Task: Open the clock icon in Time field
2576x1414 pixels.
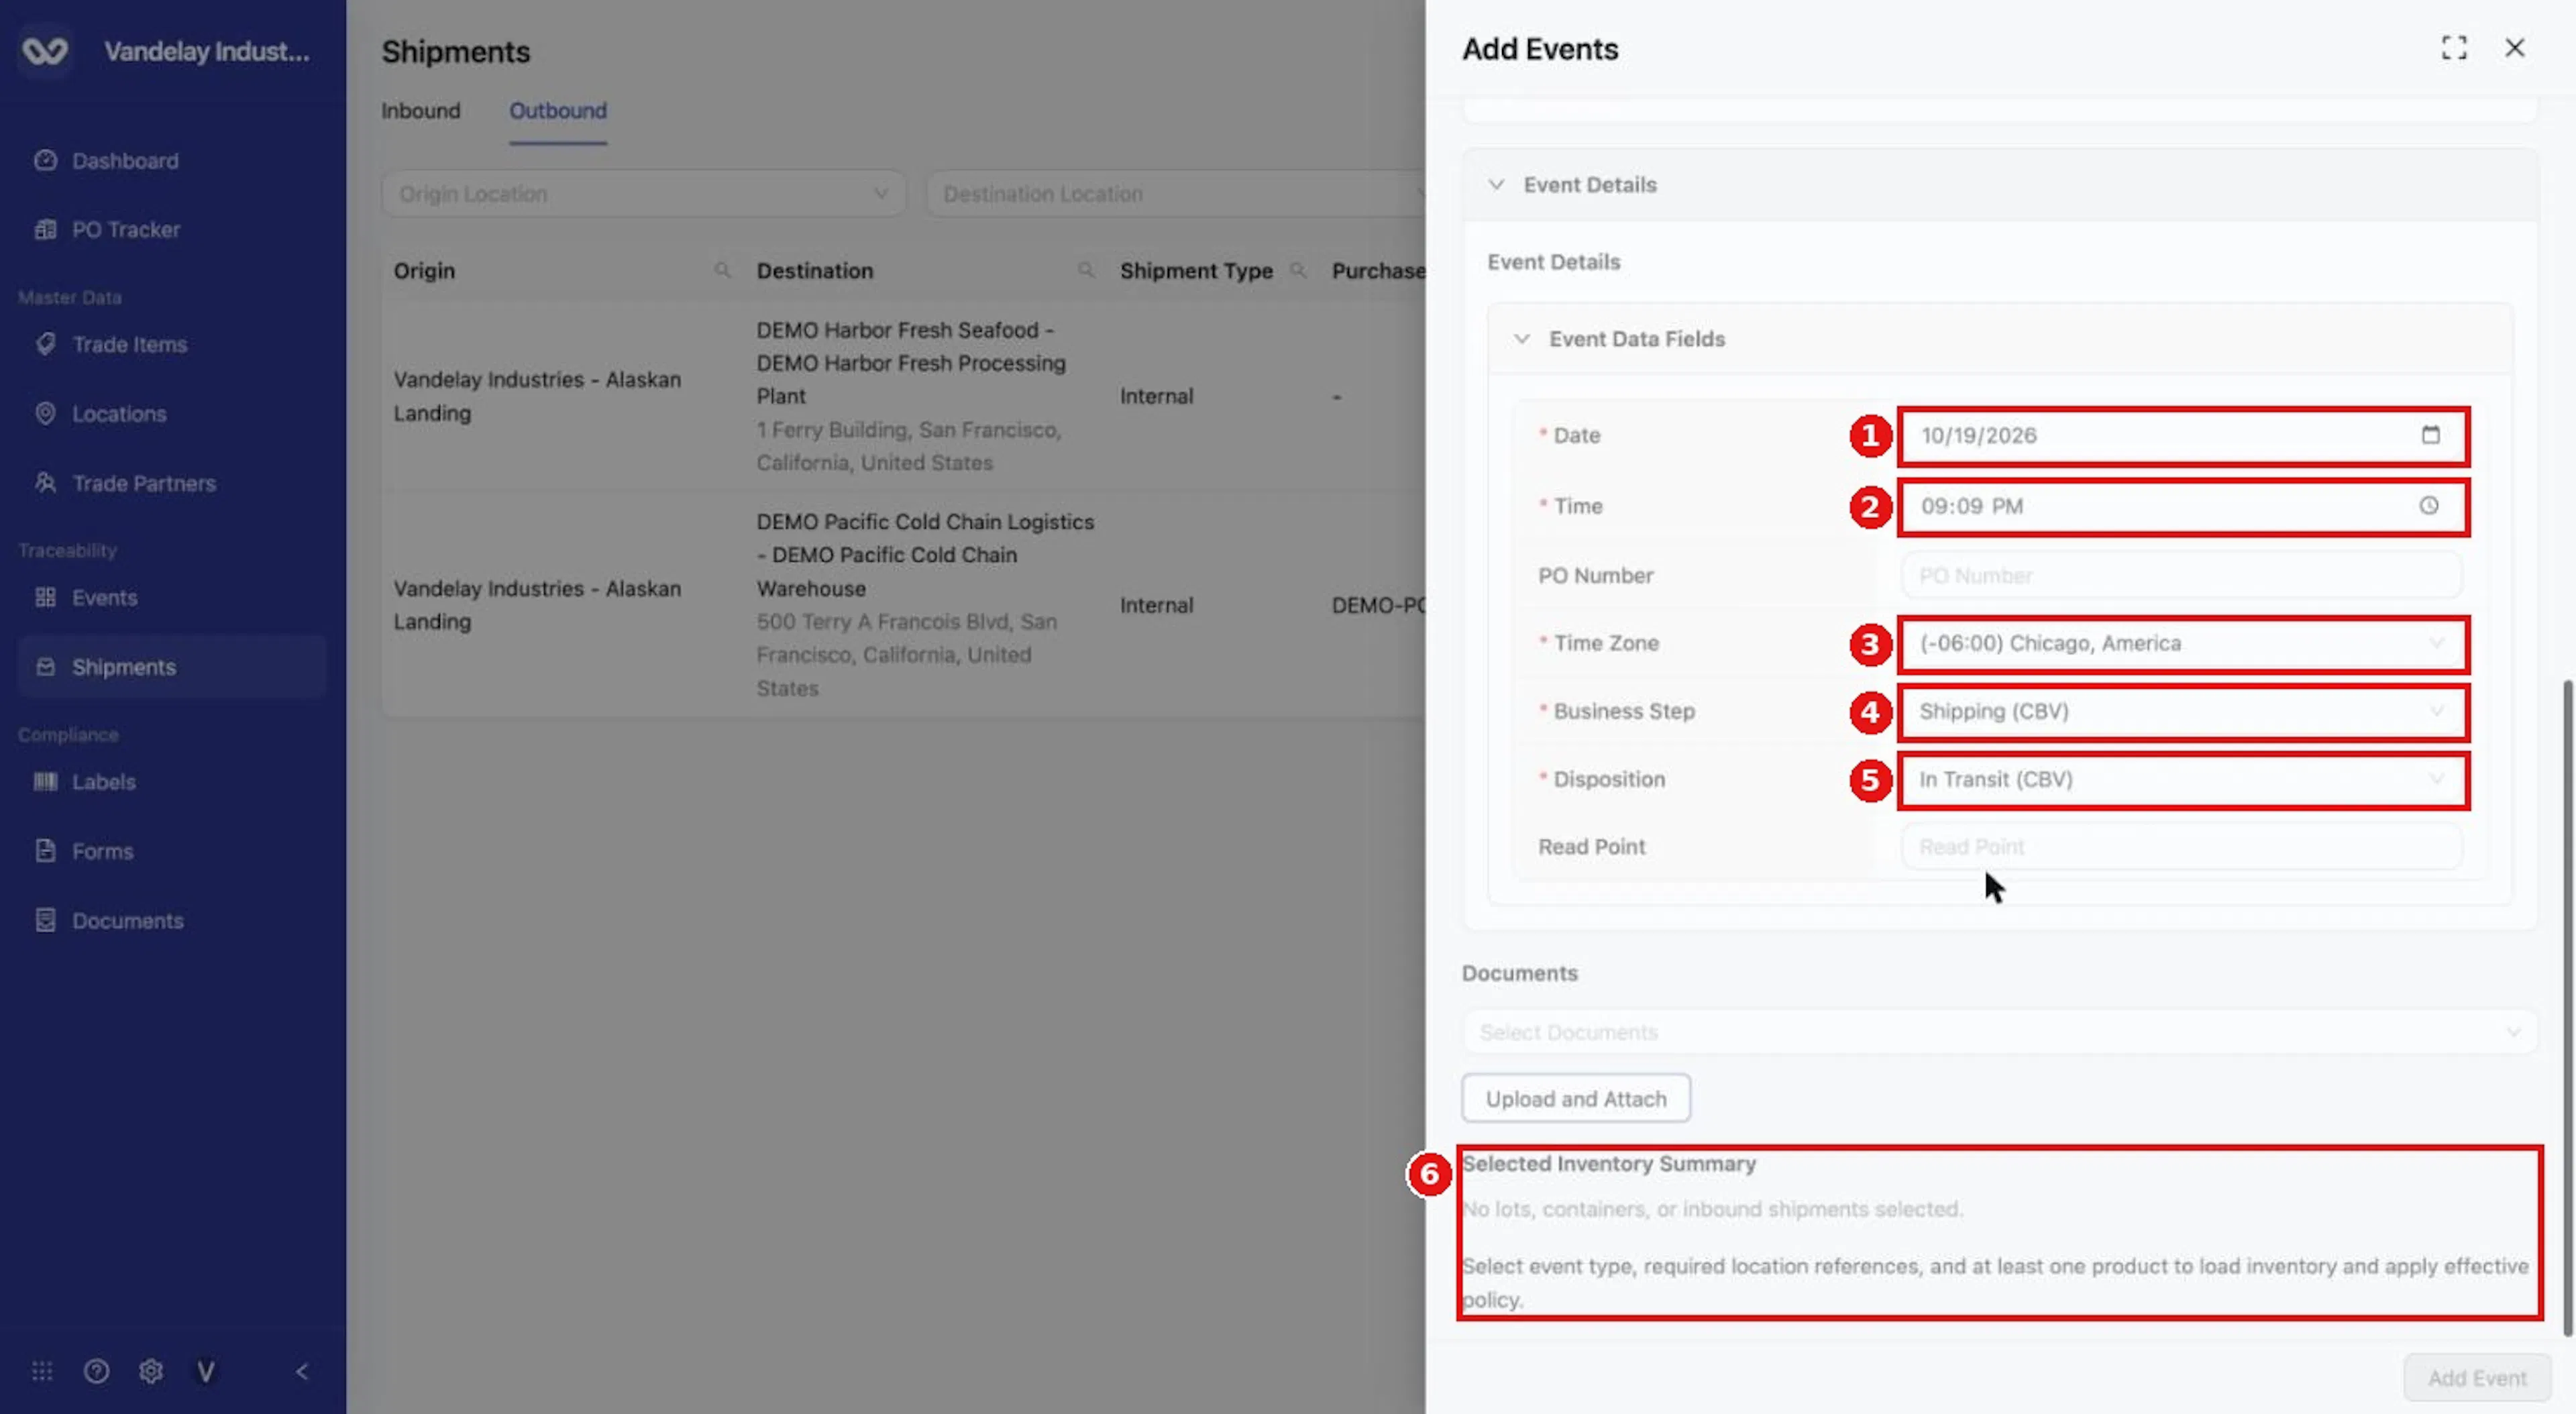Action: coord(2429,506)
